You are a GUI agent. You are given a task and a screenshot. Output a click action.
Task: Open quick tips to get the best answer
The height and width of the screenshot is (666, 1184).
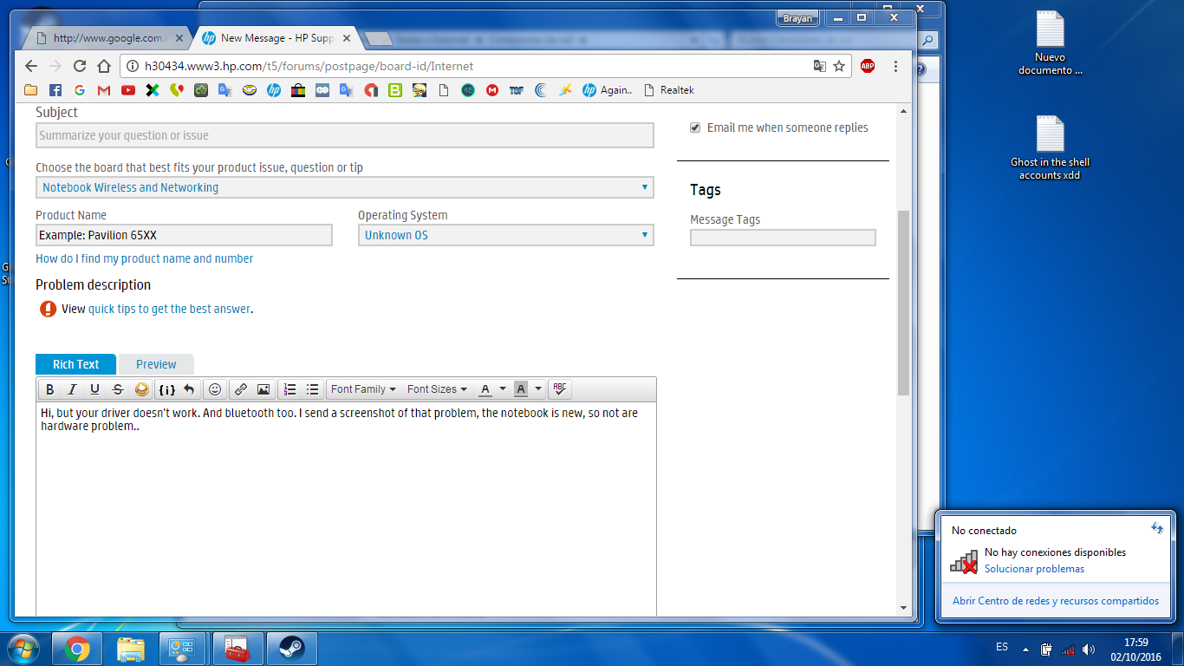click(169, 309)
